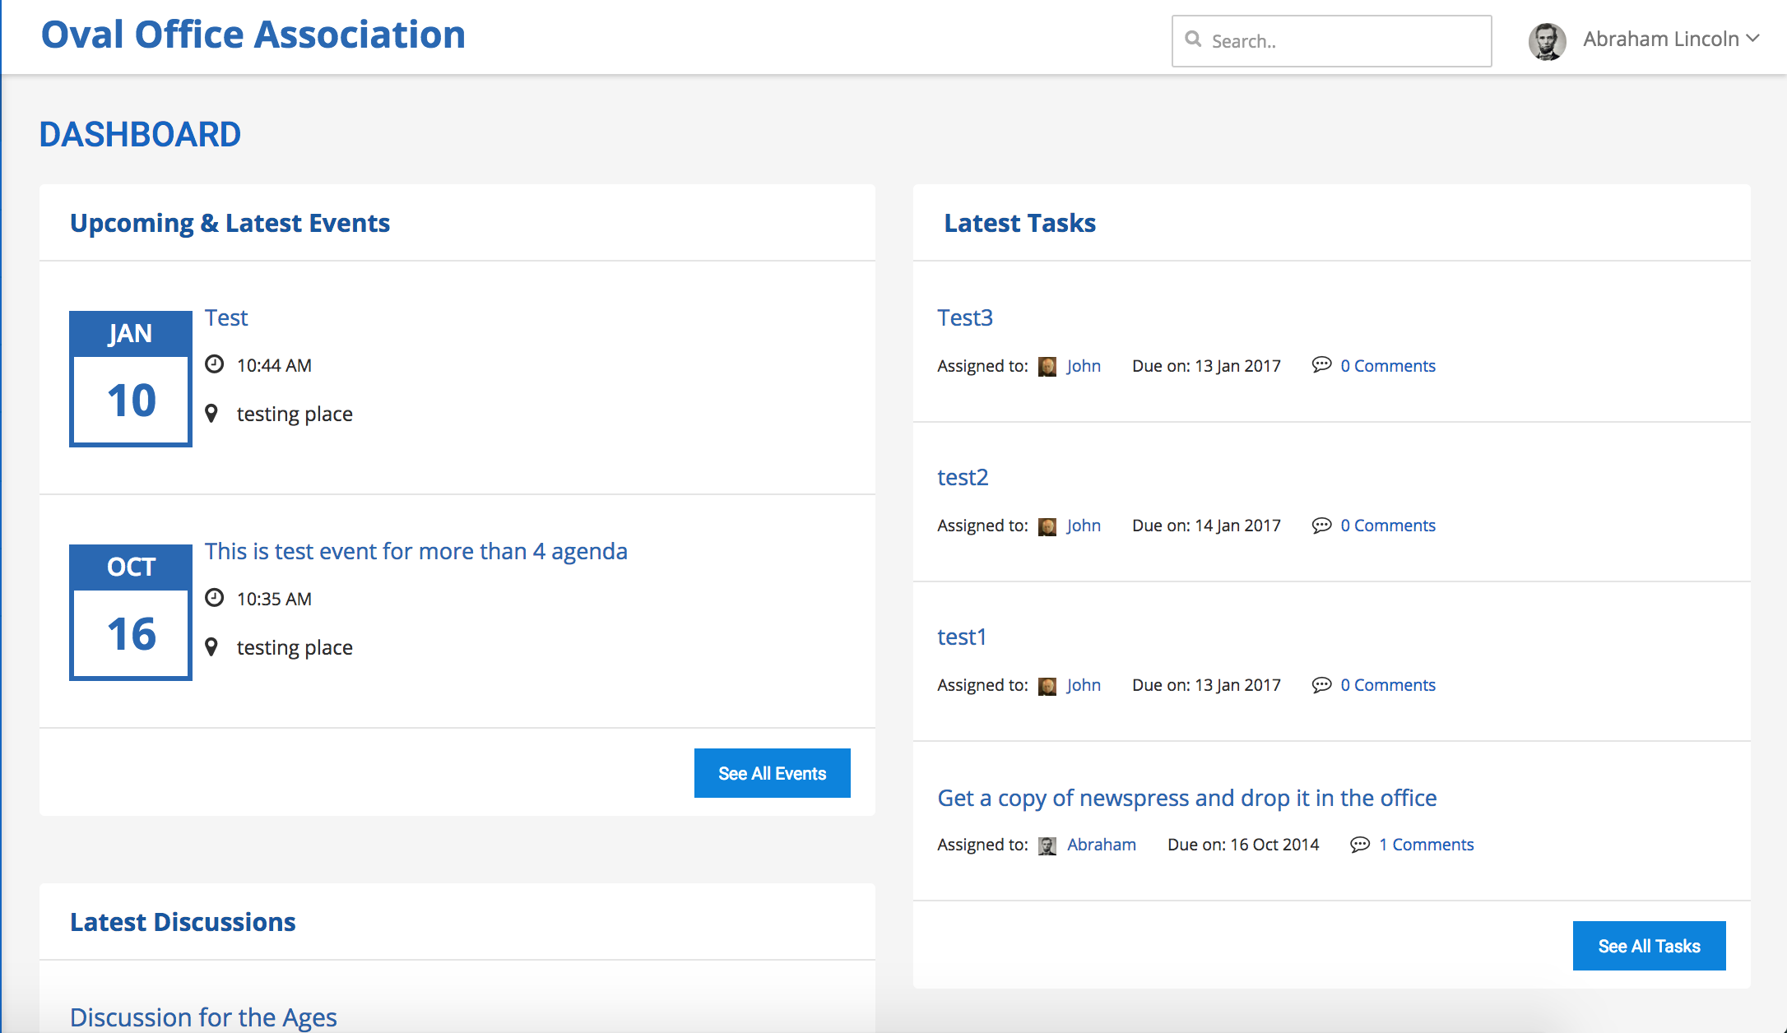
Task: Click the Latest Tasks heading
Action: (x=1019, y=223)
